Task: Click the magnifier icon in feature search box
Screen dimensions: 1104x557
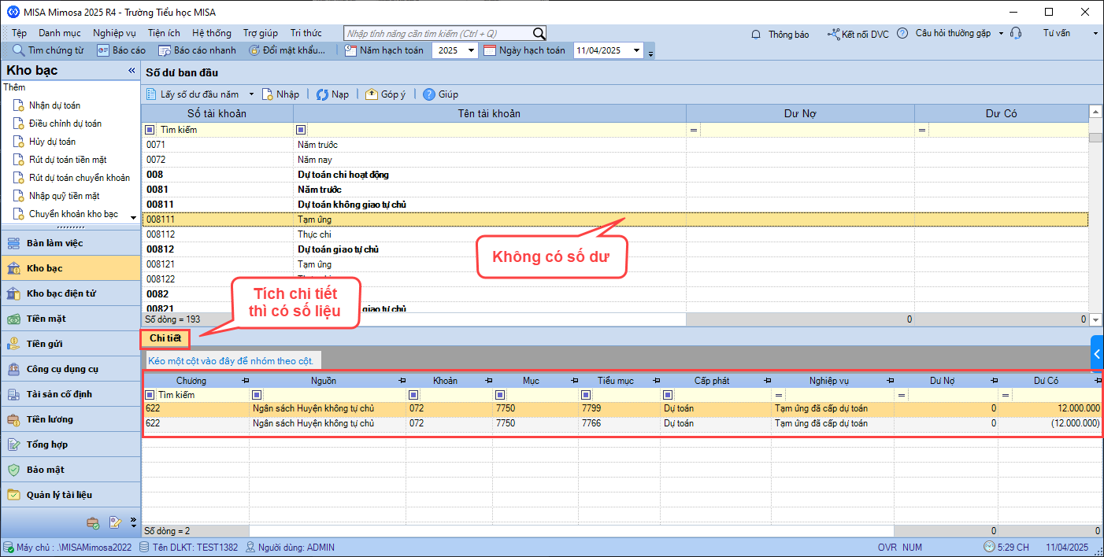Action: tap(539, 34)
